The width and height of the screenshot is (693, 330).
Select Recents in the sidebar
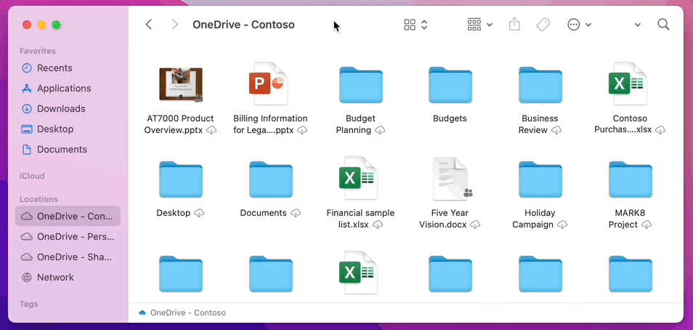(54, 68)
